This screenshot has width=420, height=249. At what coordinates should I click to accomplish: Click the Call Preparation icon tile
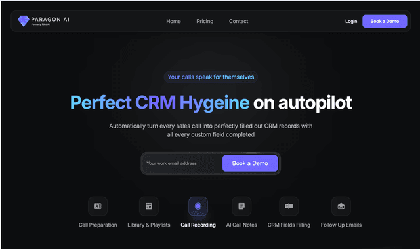pyautogui.click(x=98, y=206)
